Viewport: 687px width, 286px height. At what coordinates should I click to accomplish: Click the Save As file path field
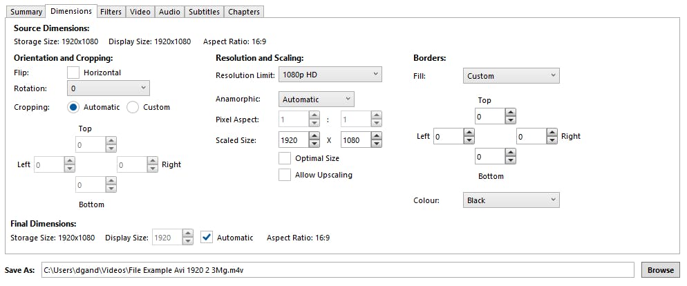(x=337, y=270)
